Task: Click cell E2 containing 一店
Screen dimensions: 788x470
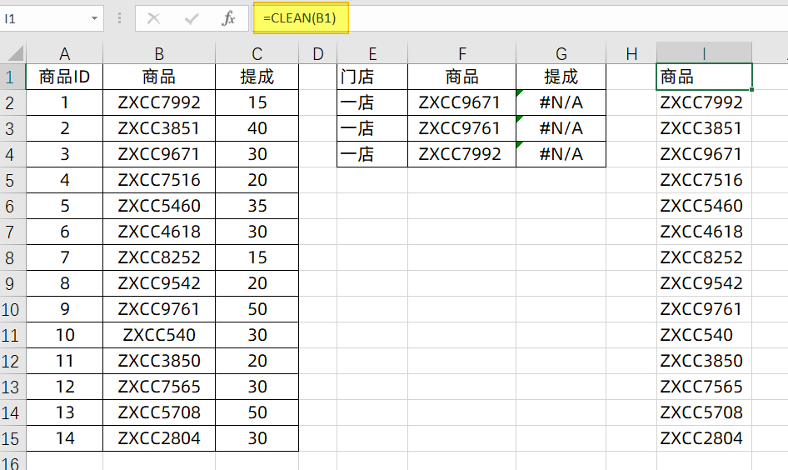Action: tap(372, 102)
